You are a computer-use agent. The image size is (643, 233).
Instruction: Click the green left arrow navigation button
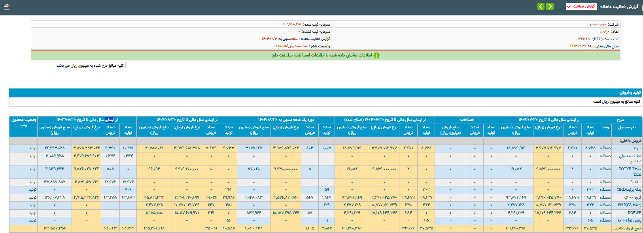[541, 6]
